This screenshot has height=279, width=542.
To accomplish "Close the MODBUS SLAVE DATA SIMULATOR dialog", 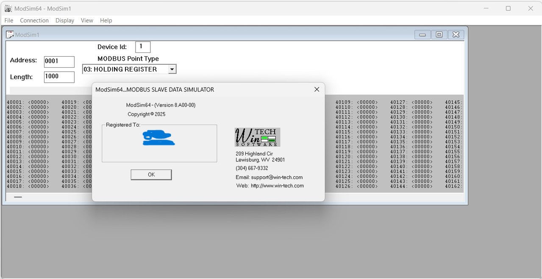I will (x=317, y=89).
